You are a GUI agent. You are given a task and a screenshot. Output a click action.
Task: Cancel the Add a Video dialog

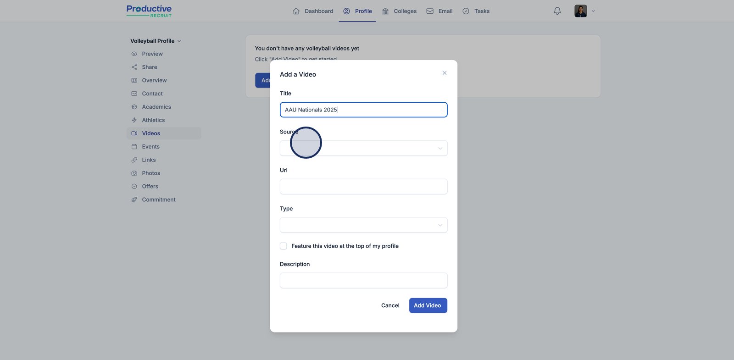(x=390, y=305)
